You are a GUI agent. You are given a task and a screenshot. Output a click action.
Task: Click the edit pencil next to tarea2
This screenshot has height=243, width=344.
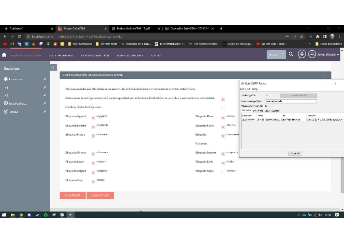[x=45, y=112]
